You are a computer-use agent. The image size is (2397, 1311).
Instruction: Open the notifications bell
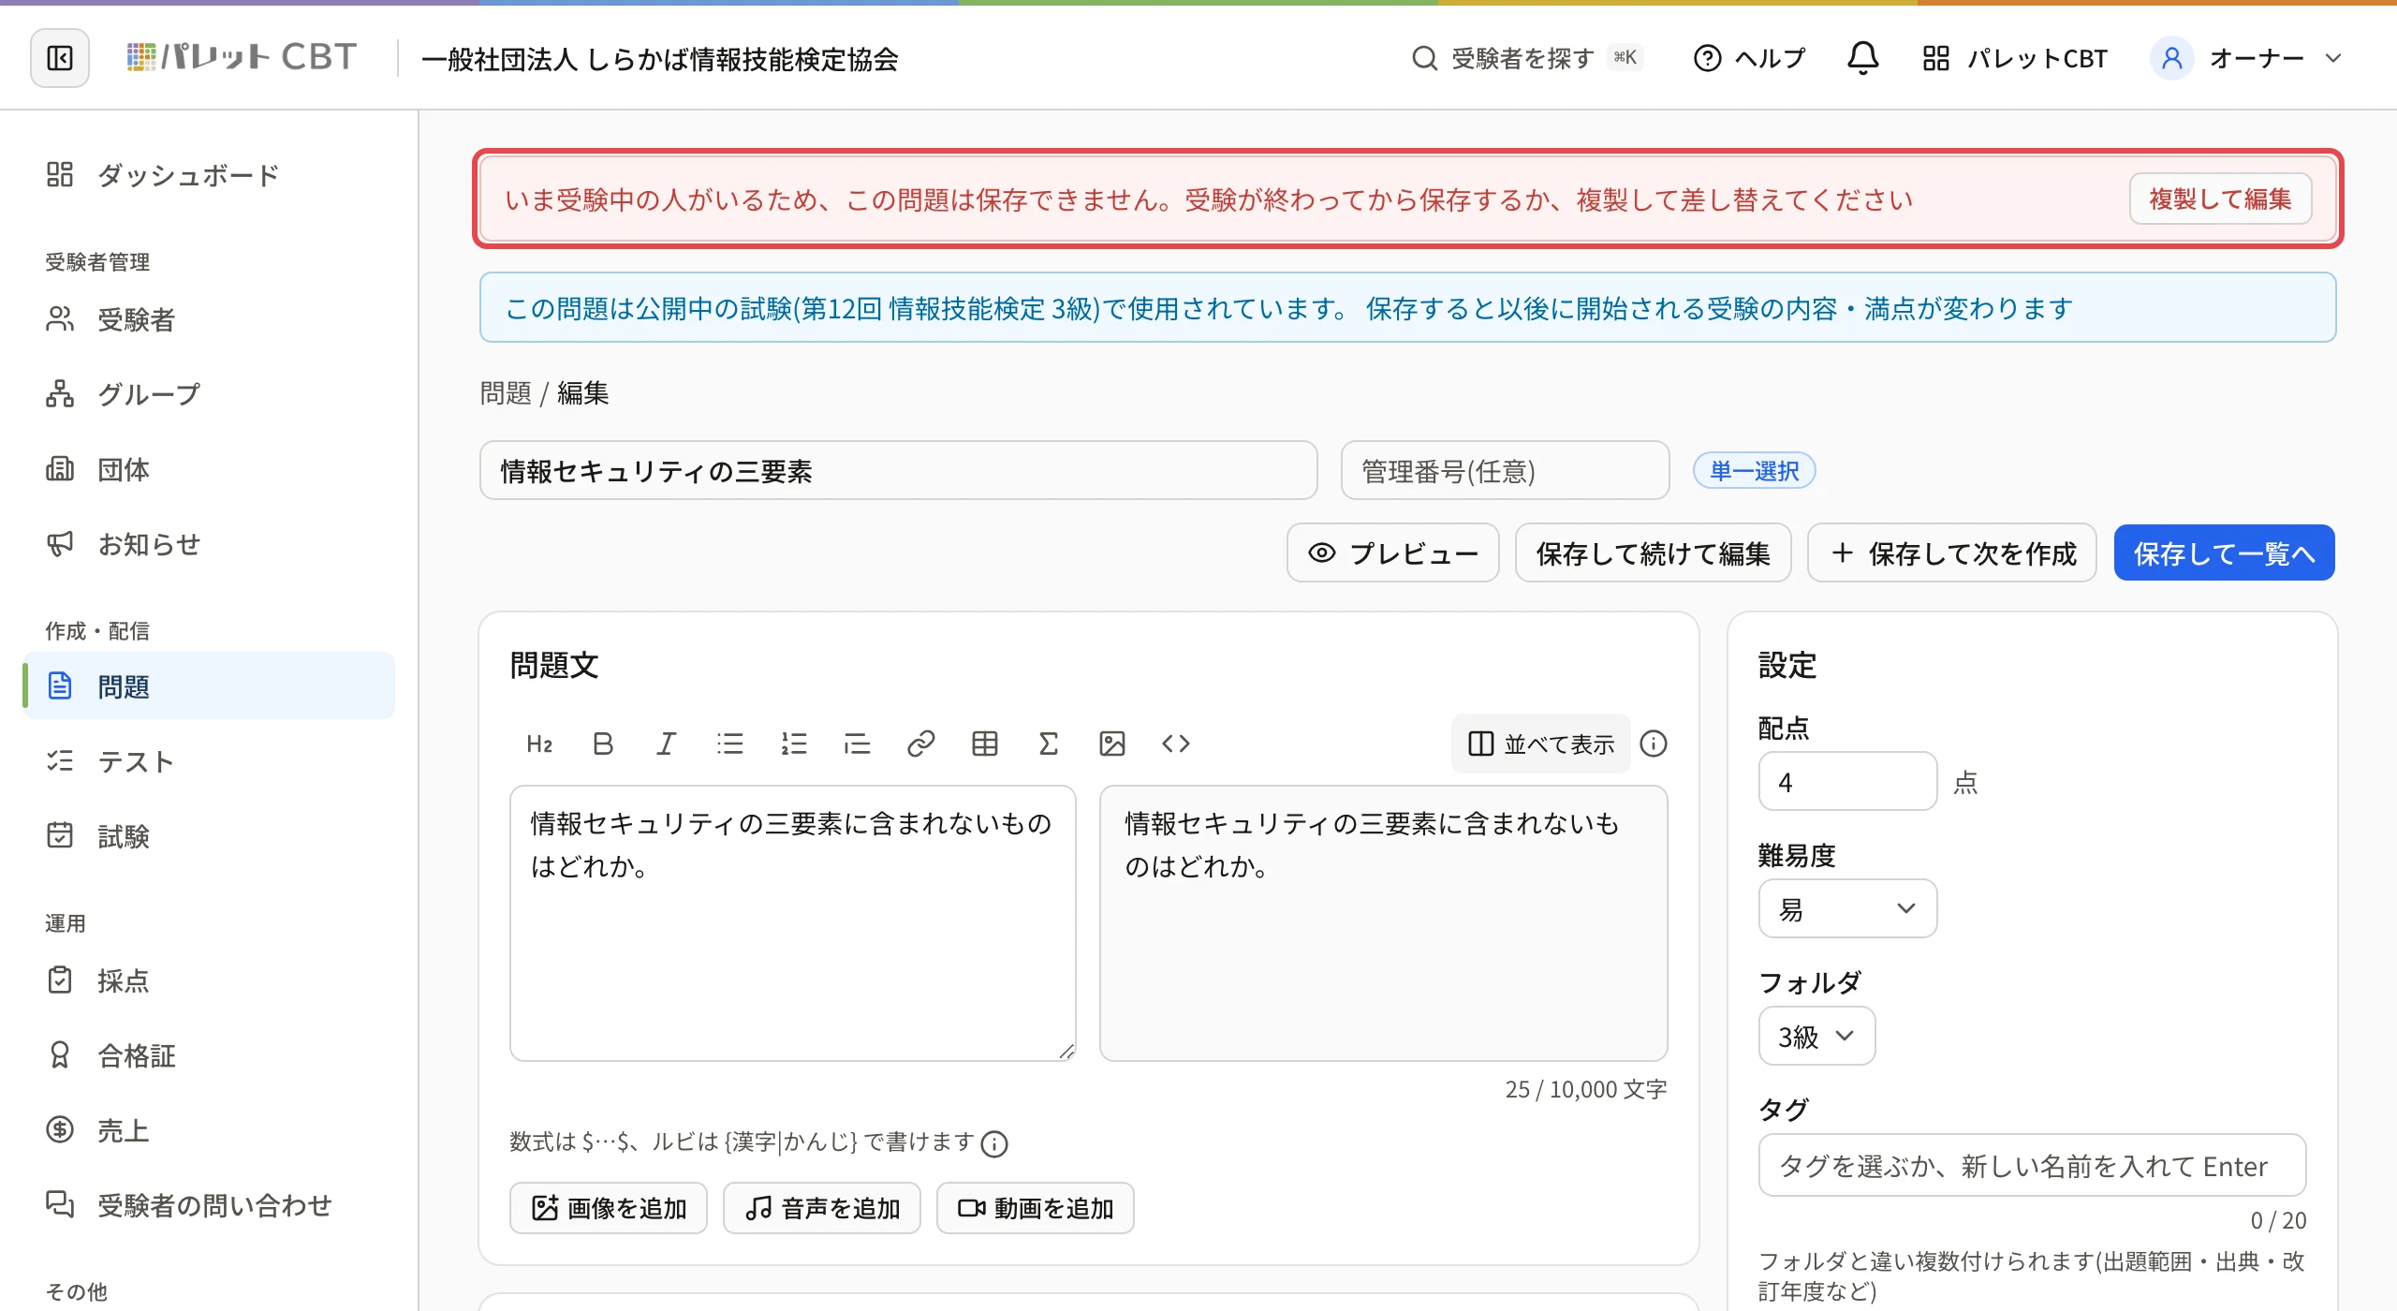coord(1862,58)
